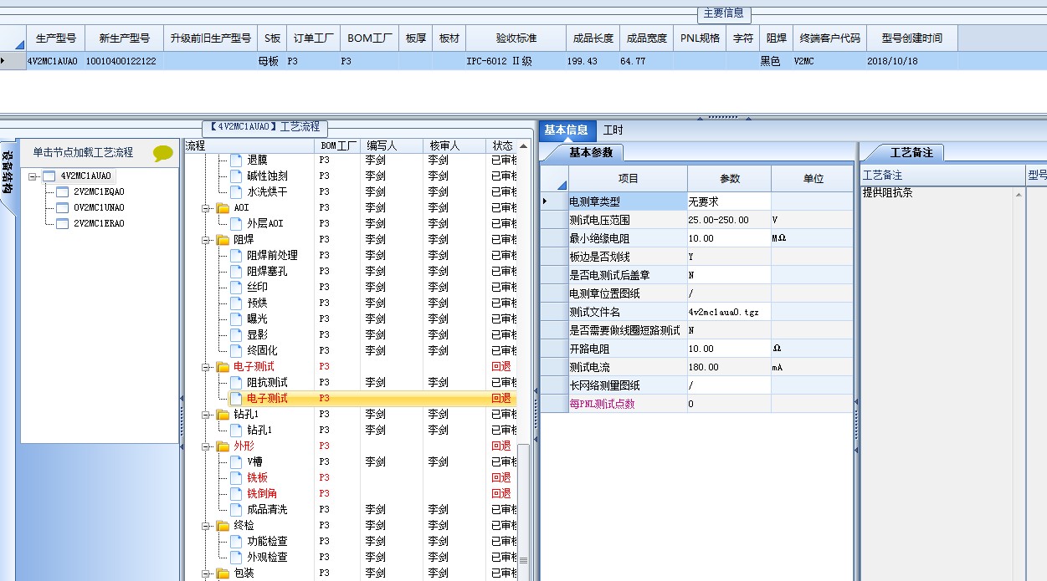
Task: Select the child node 2V2MC1EQA0
Action: [99, 192]
